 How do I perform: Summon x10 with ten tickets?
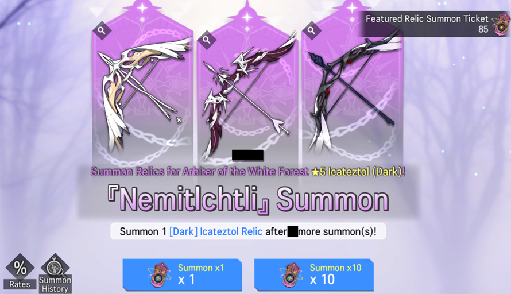(x=314, y=275)
